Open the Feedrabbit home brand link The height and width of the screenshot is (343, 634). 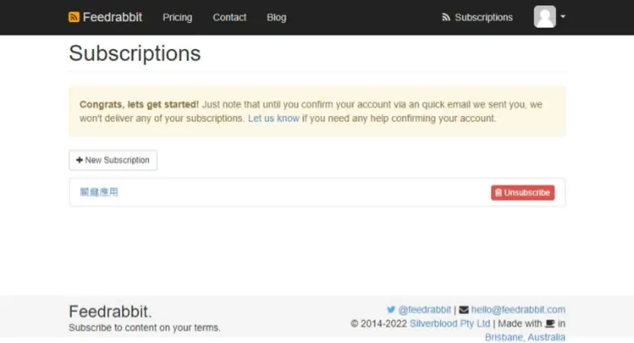click(x=105, y=17)
